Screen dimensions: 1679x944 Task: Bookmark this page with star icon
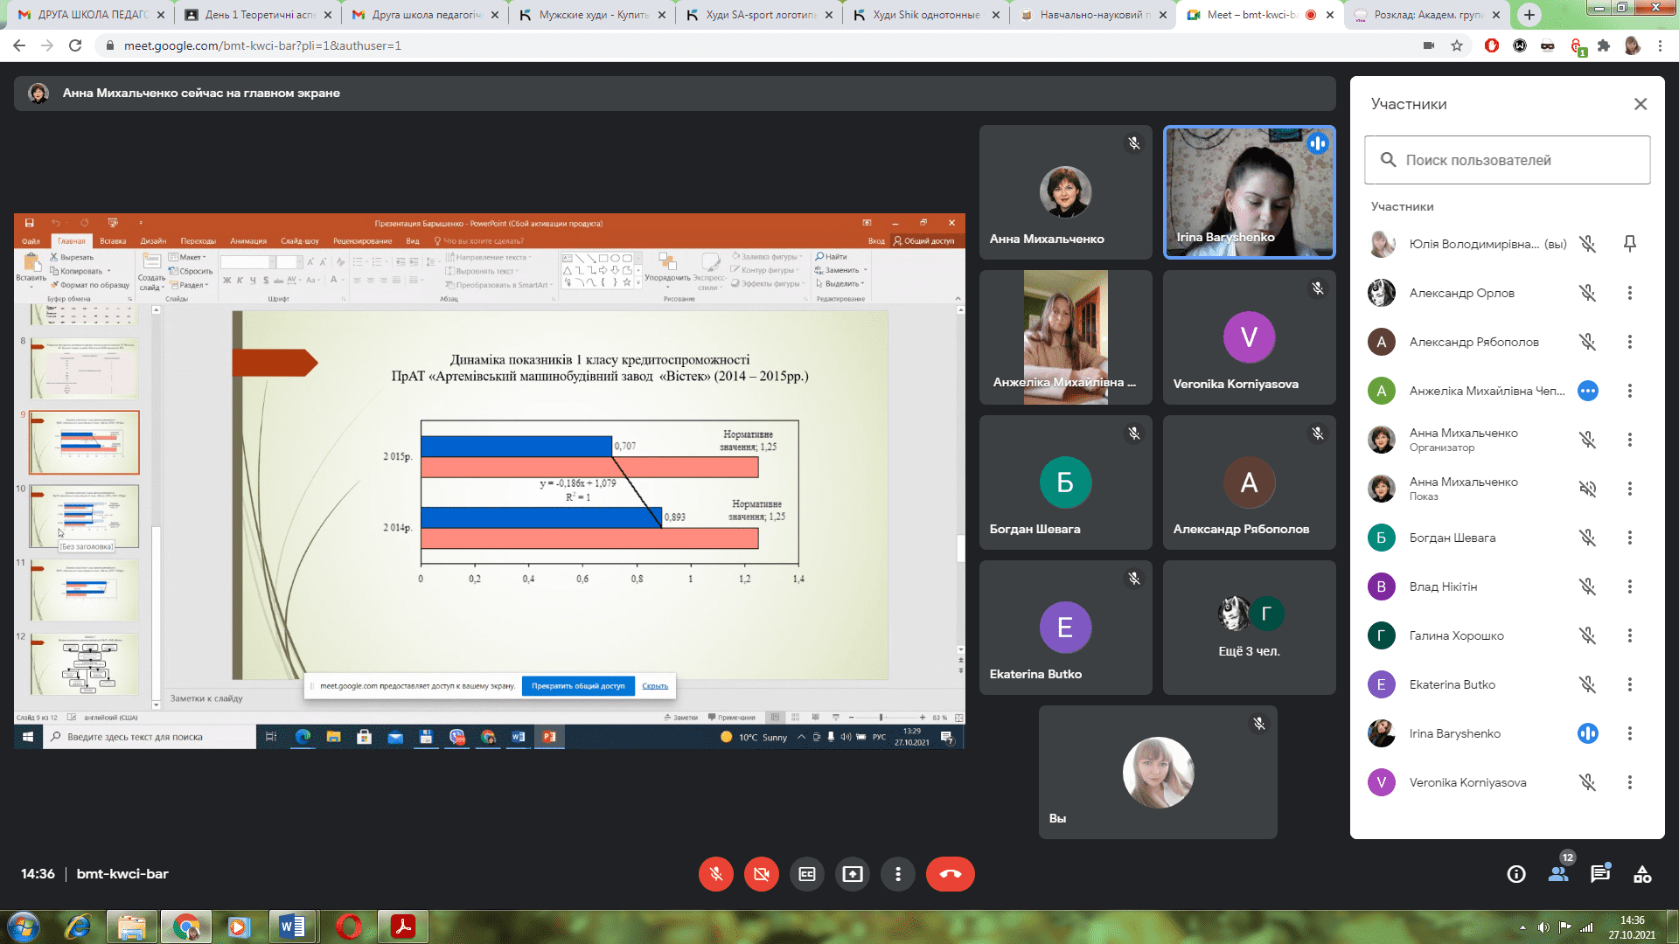tap(1457, 45)
